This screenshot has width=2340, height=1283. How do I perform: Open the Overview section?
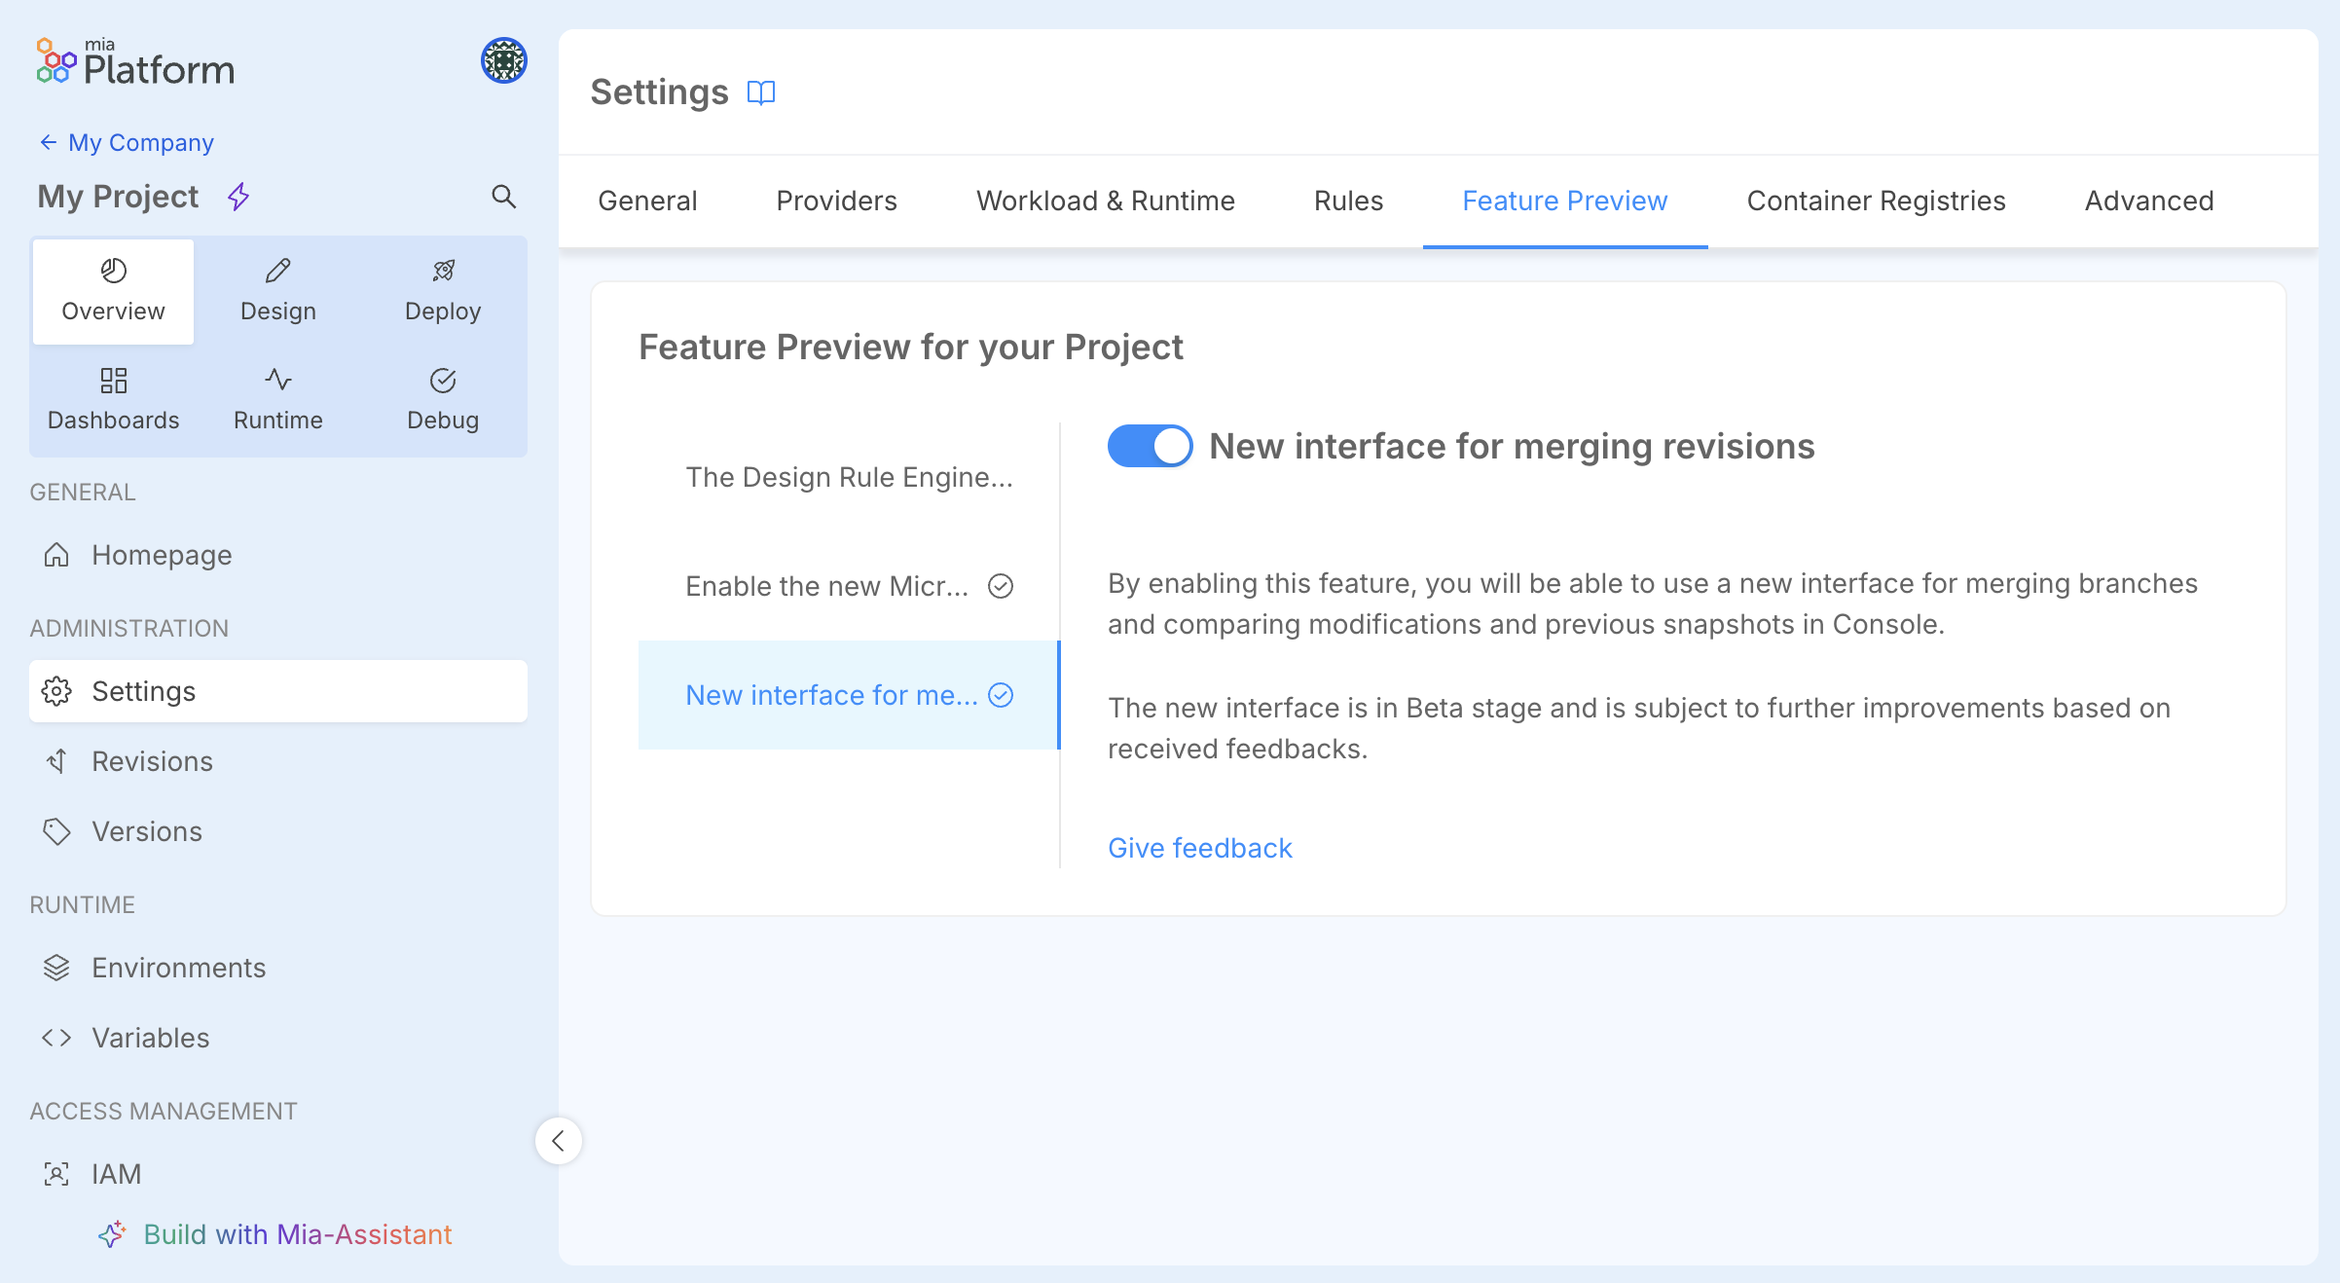pyautogui.click(x=113, y=289)
